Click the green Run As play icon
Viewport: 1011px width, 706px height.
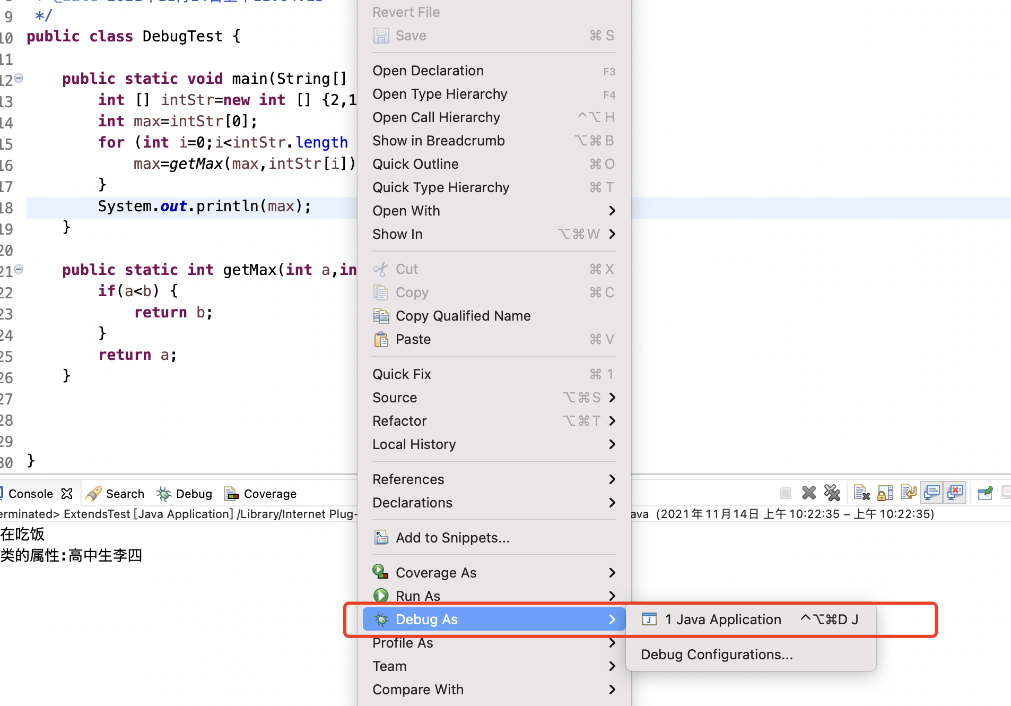pos(381,596)
